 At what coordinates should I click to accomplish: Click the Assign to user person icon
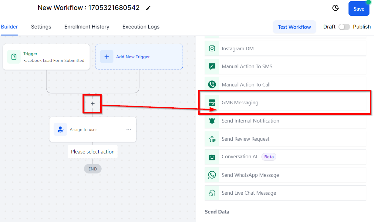[x=60, y=129]
